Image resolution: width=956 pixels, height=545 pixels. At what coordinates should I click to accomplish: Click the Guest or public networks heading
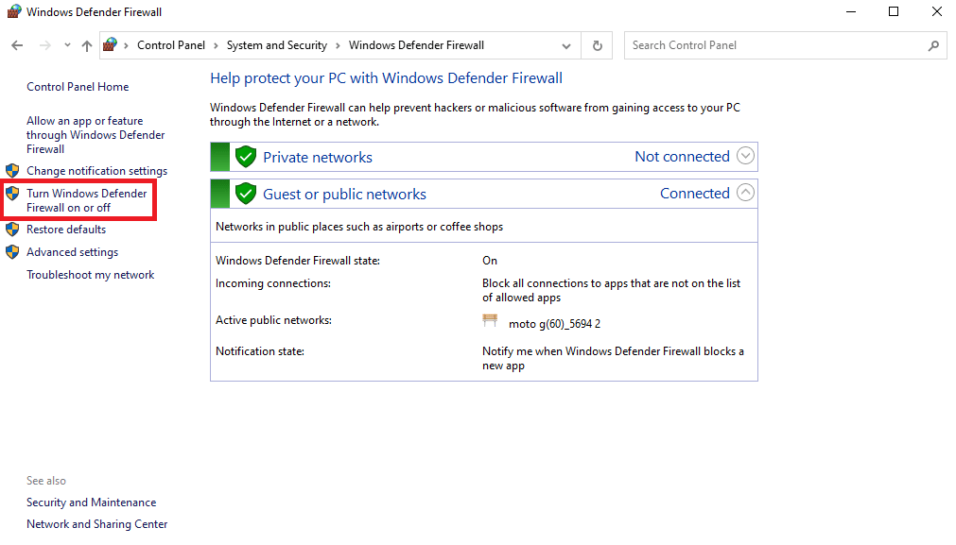click(344, 194)
